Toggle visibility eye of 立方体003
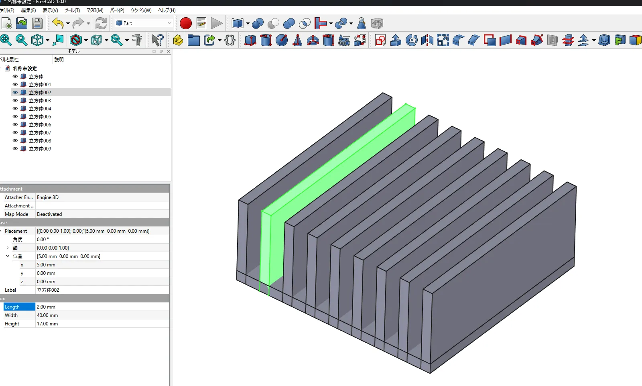The height and width of the screenshot is (386, 642). [x=15, y=100]
